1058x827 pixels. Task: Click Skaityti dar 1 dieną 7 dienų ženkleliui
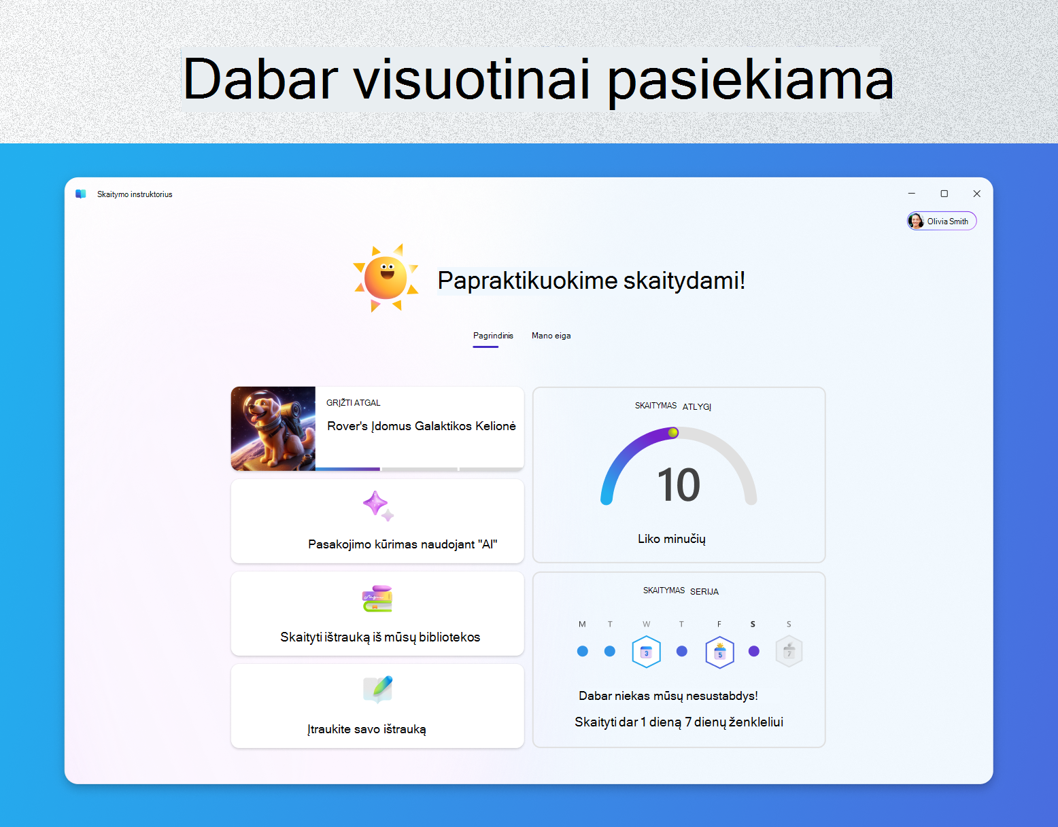click(x=679, y=722)
